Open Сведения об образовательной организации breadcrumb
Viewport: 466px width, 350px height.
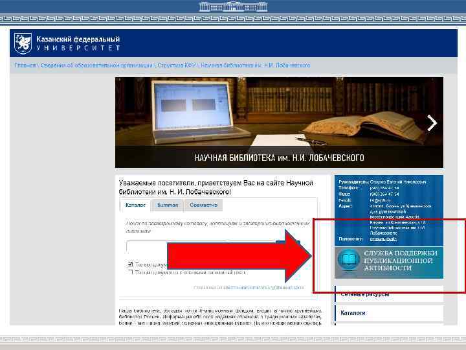point(96,65)
